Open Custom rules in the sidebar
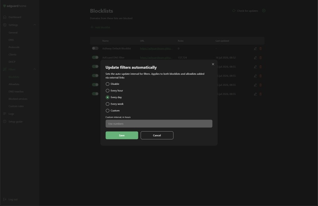The width and height of the screenshot is (318, 206). click(16, 106)
